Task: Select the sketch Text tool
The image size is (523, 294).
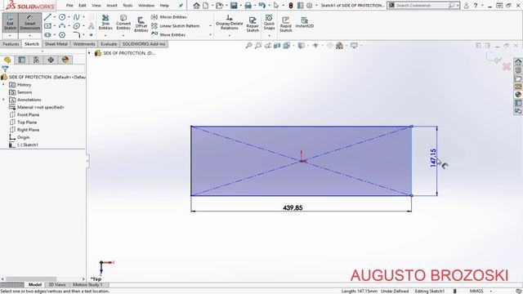Action: click(x=91, y=26)
